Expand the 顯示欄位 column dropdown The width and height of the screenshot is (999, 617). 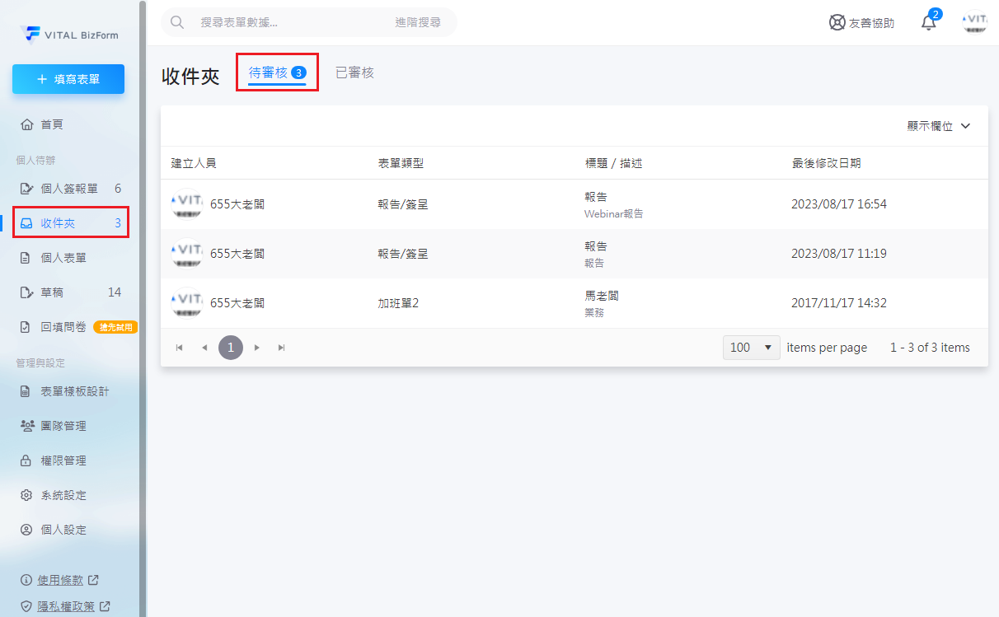click(938, 126)
